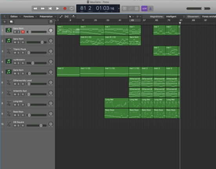Select the Long Mel track name

click(18, 101)
